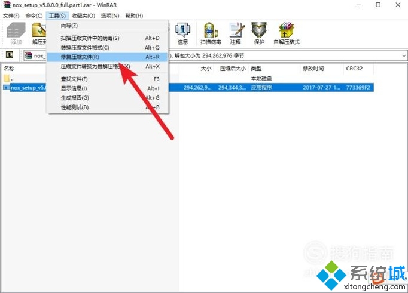Click the Virus Scan (扫描病毒) toolbar icon

[x=211, y=33]
